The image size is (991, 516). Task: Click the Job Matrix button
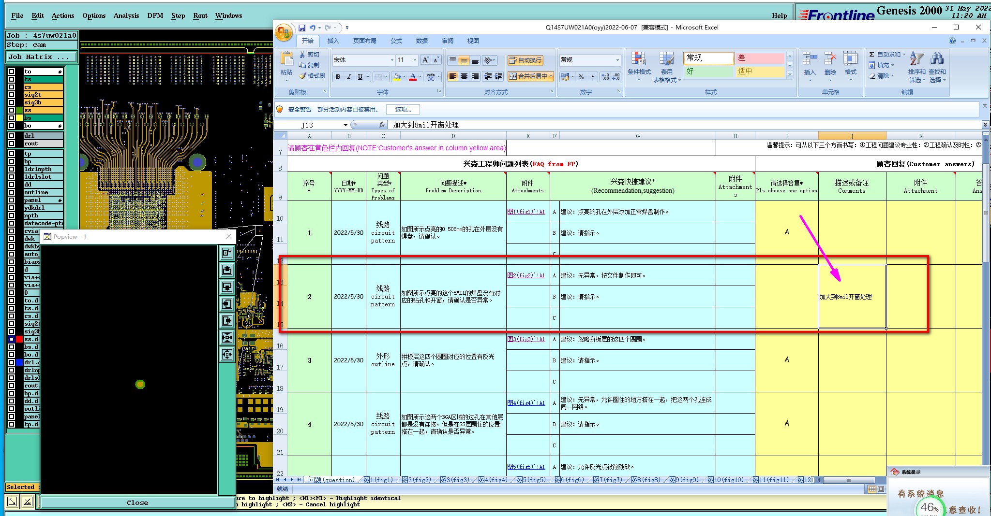tap(42, 57)
